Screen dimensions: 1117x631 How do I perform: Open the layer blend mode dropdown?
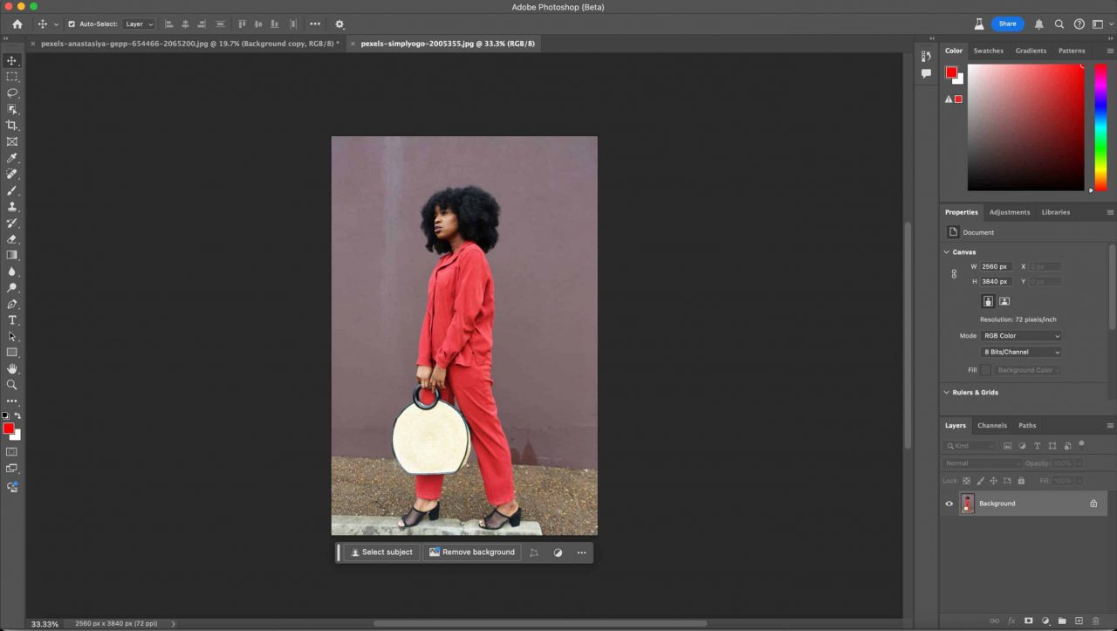(982, 463)
